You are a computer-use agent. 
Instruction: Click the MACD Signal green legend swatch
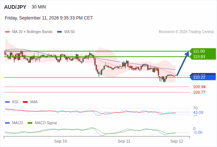[30, 123]
